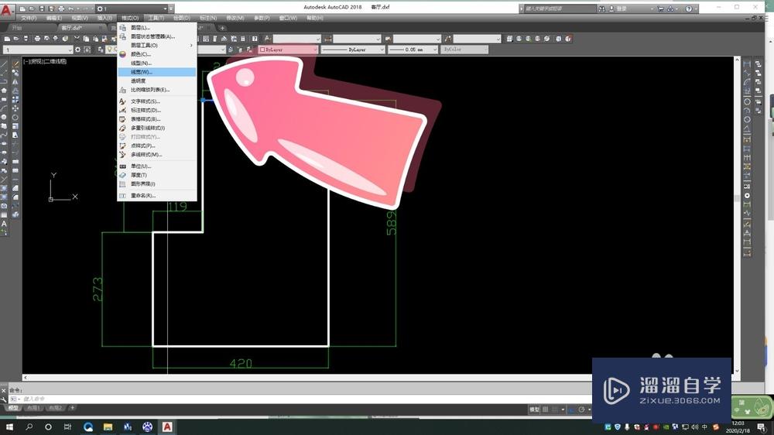Select the Multiline Text A tool
The height and width of the screenshot is (435, 774).
(4, 224)
